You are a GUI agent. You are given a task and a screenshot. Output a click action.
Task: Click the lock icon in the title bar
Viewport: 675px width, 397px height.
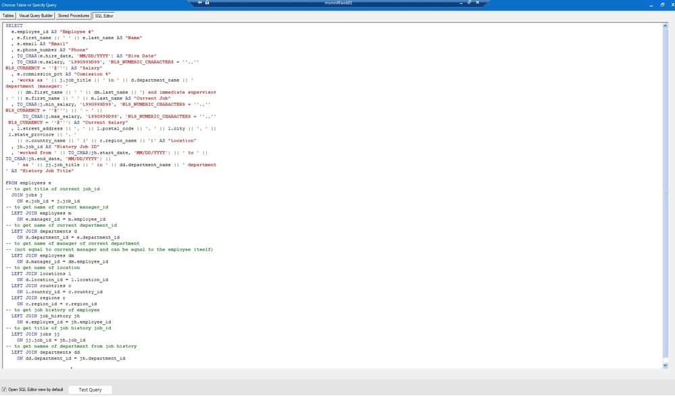coord(207,3)
